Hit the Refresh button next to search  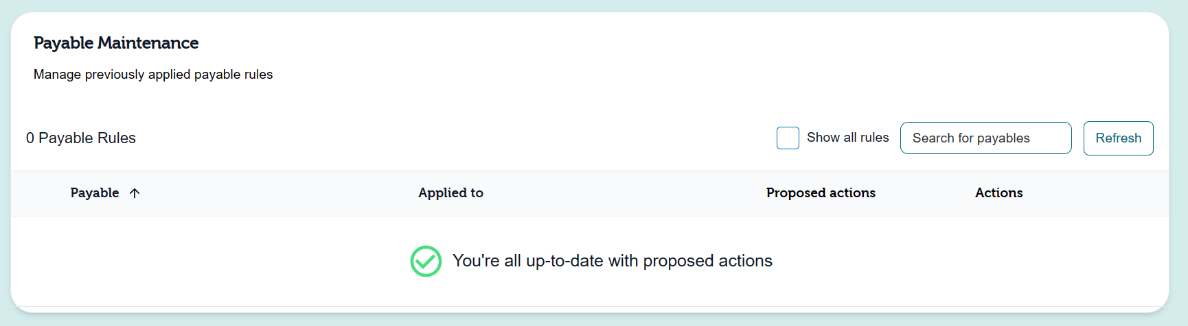tap(1118, 138)
